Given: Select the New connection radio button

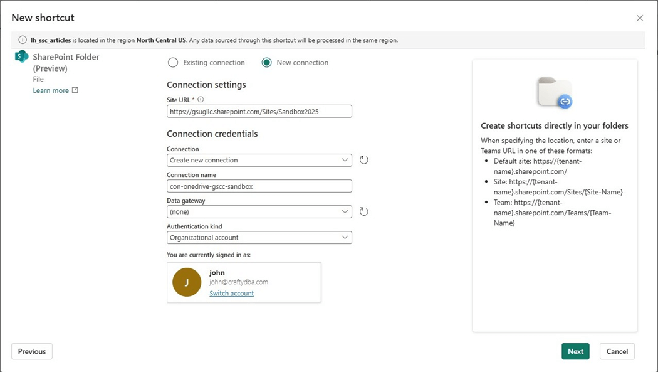Looking at the screenshot, I should click(x=267, y=63).
